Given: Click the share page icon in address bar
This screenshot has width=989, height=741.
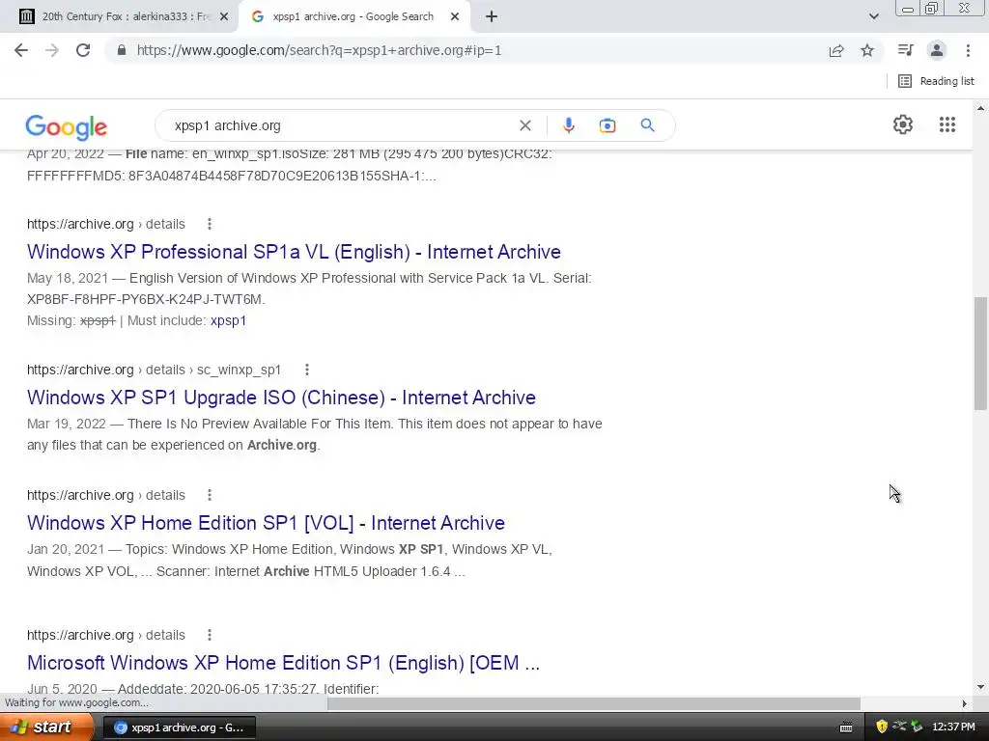Looking at the screenshot, I should tap(836, 50).
